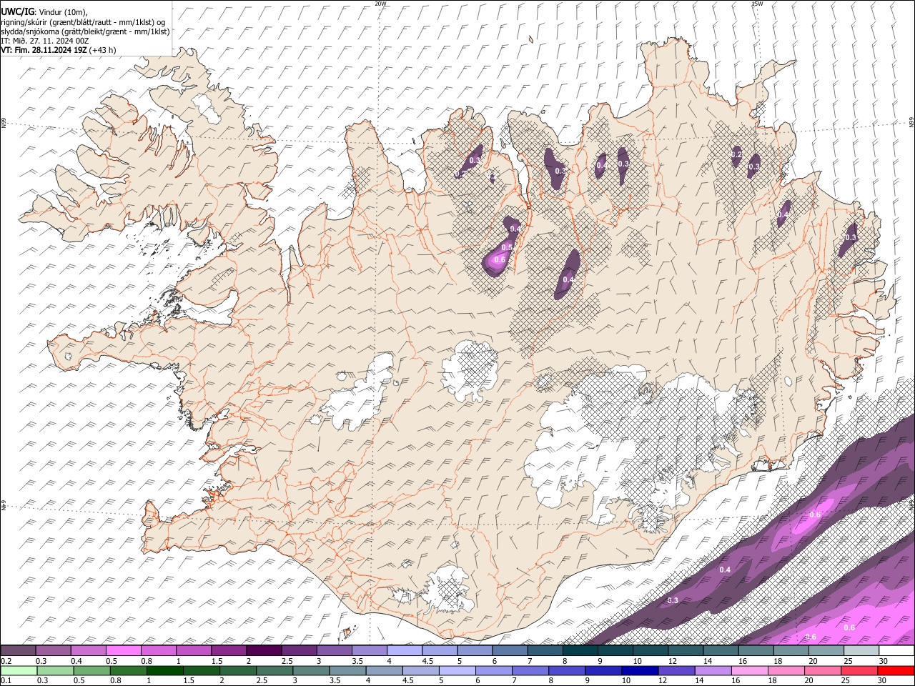
Task: Pick the upper legend swatch starting at 0.8
Action: pos(159,651)
